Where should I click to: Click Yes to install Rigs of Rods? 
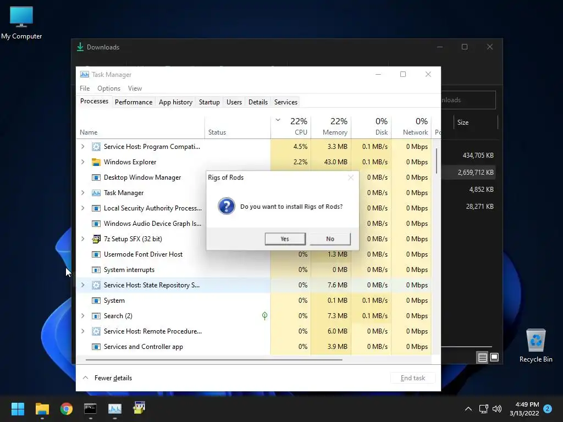click(x=285, y=239)
